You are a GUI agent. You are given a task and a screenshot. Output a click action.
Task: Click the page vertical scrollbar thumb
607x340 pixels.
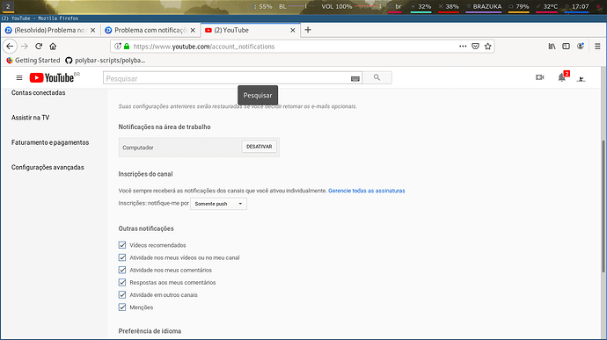coord(603,207)
